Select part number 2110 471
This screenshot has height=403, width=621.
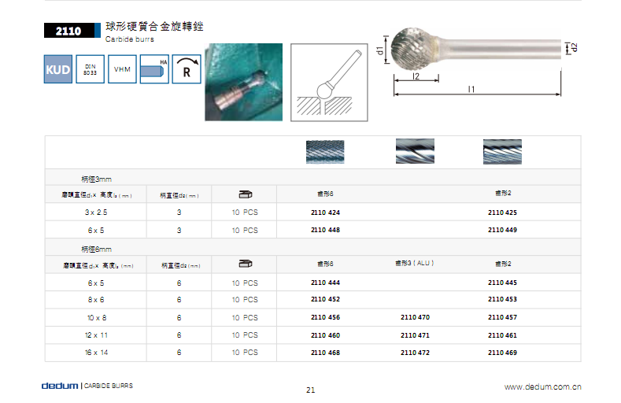pyautogui.click(x=415, y=335)
